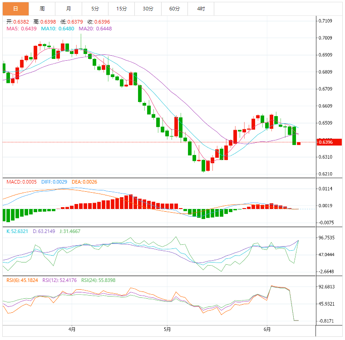Click the 0.6310 price axis label
The image size is (345, 340).
click(x=325, y=157)
